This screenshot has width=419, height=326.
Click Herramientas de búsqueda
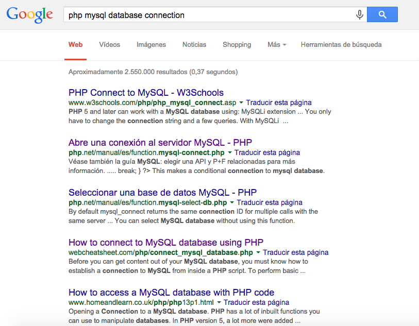(341, 45)
